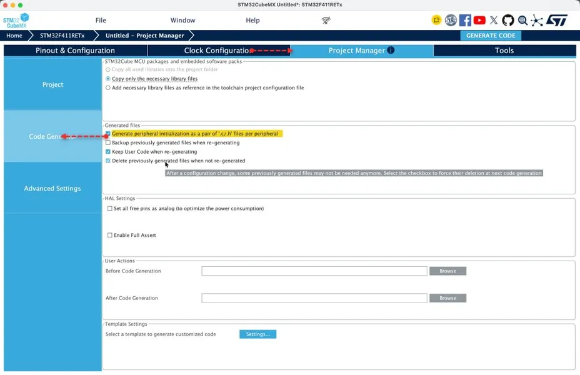This screenshot has height=375, width=580.
Task: Click 'STM32Cube MCU packages and embedded software packs' label
Action: point(174,61)
